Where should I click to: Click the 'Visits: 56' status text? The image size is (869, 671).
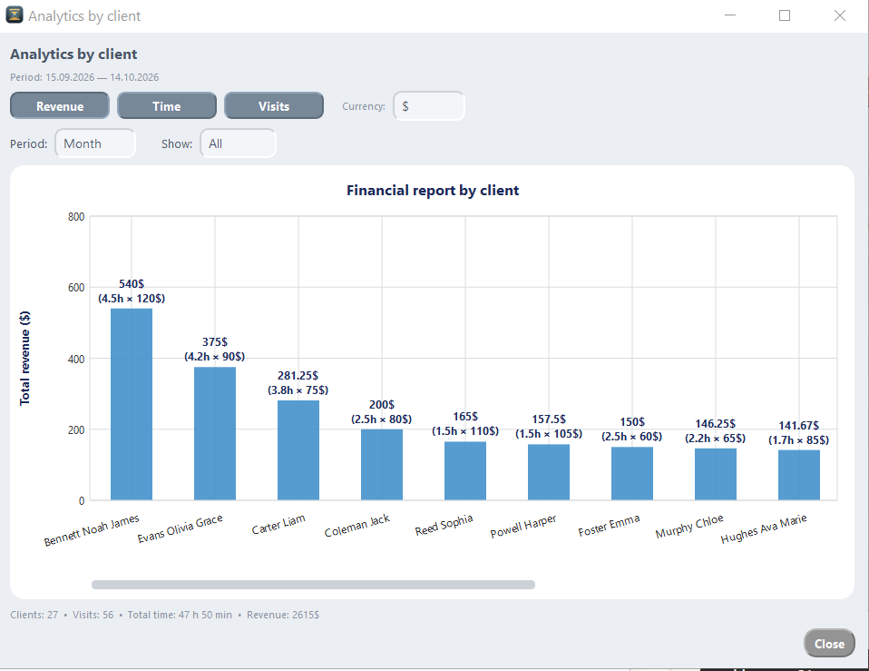93,615
